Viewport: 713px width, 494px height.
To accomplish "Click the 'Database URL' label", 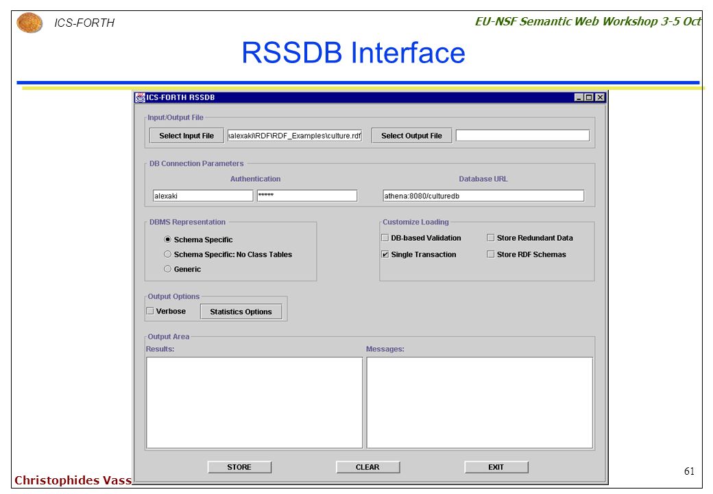I will pyautogui.click(x=483, y=179).
